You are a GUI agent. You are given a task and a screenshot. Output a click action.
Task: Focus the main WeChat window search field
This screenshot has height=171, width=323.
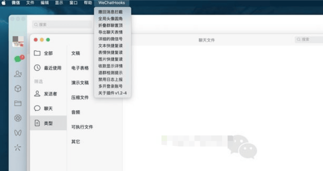(x=62, y=24)
